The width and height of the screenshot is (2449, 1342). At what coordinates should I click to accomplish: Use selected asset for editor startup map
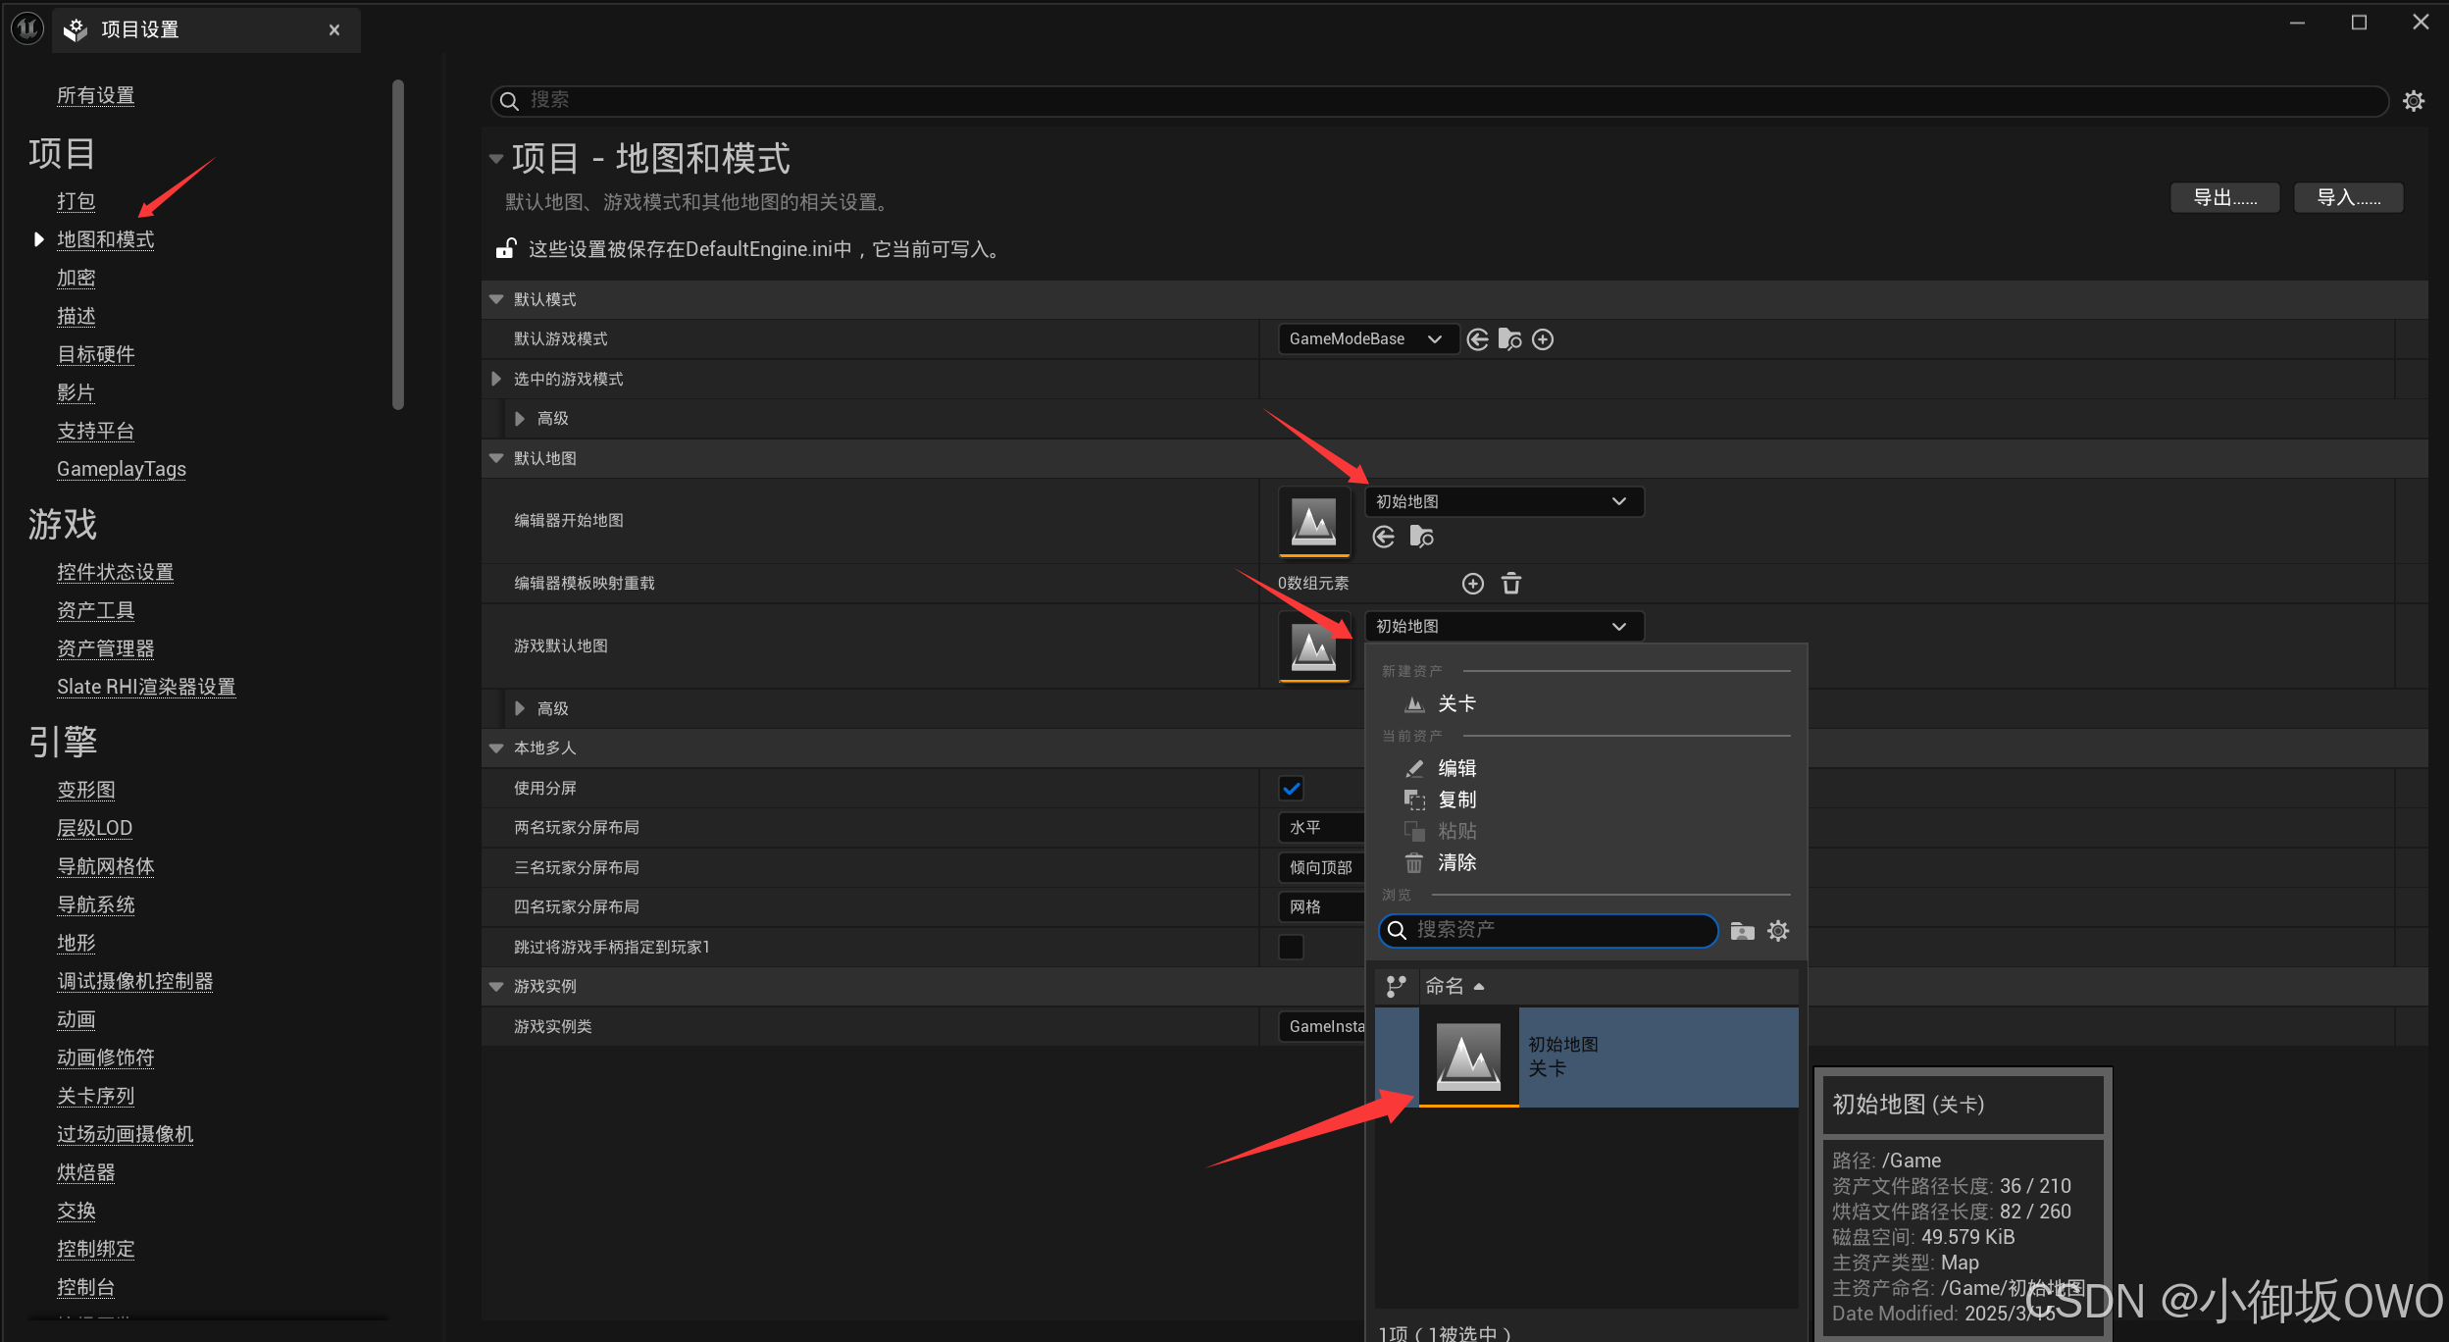1384,537
